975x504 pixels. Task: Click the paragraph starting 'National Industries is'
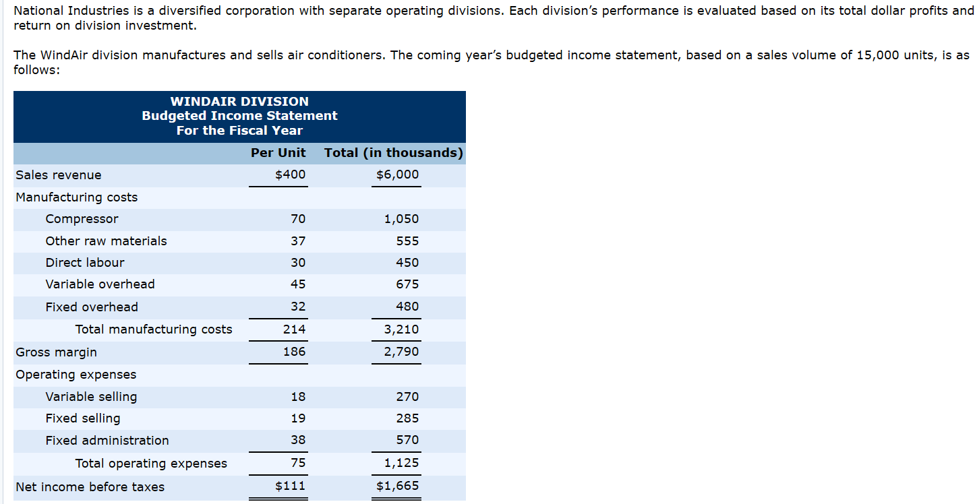[494, 18]
